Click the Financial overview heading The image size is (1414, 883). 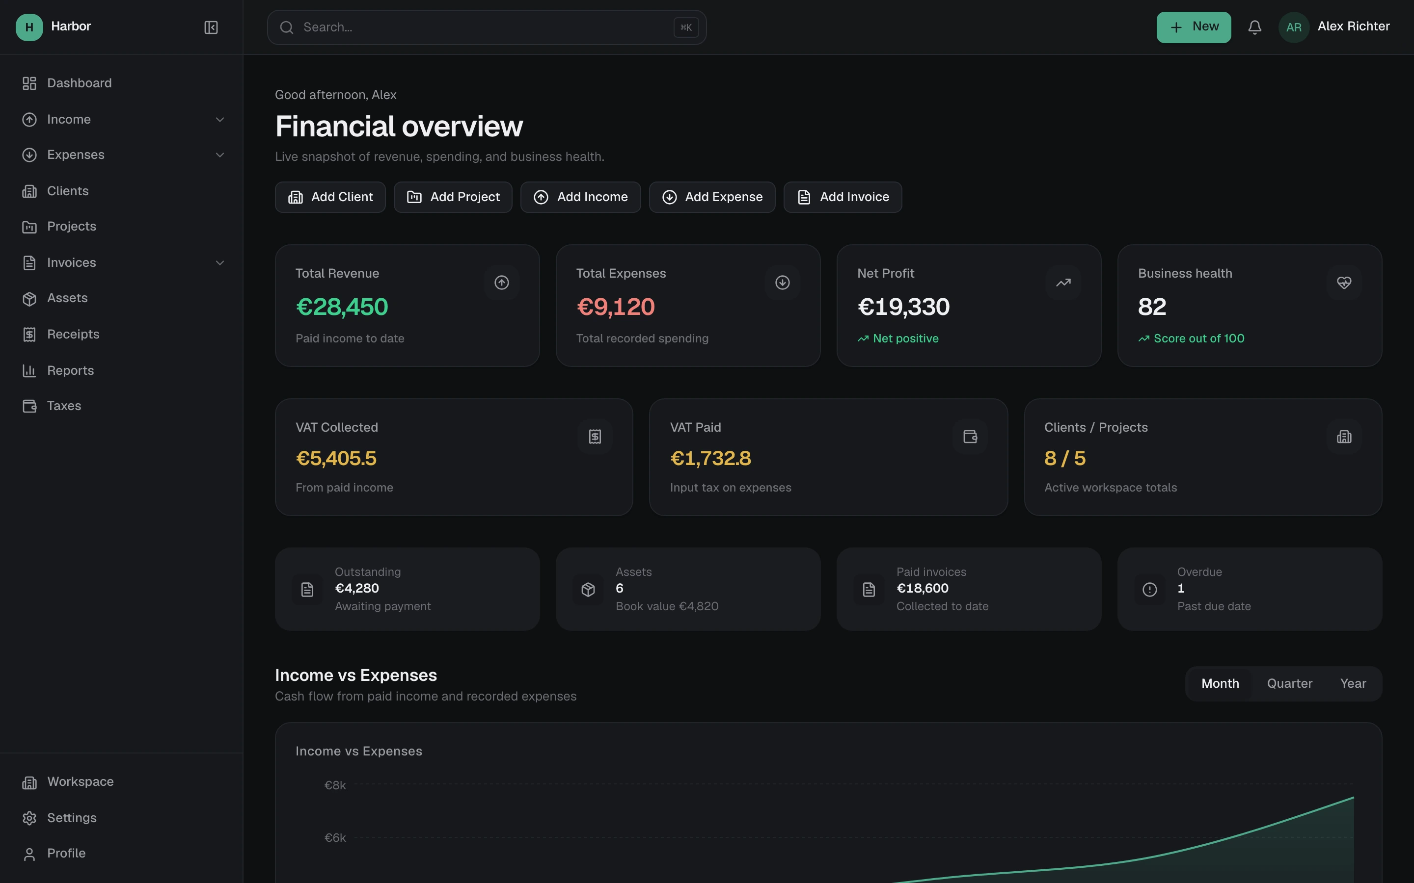399,127
